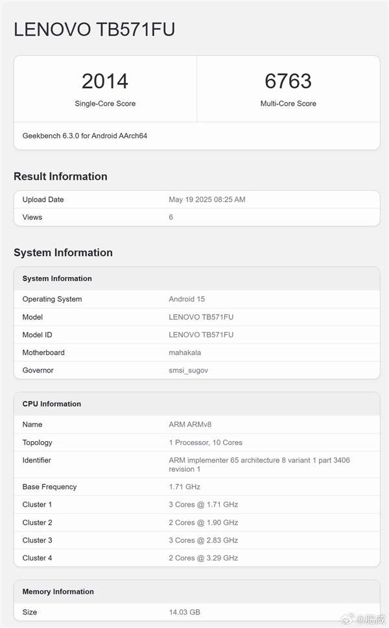Select the 6763 multi-core score value
The image size is (389, 628).
(x=288, y=81)
